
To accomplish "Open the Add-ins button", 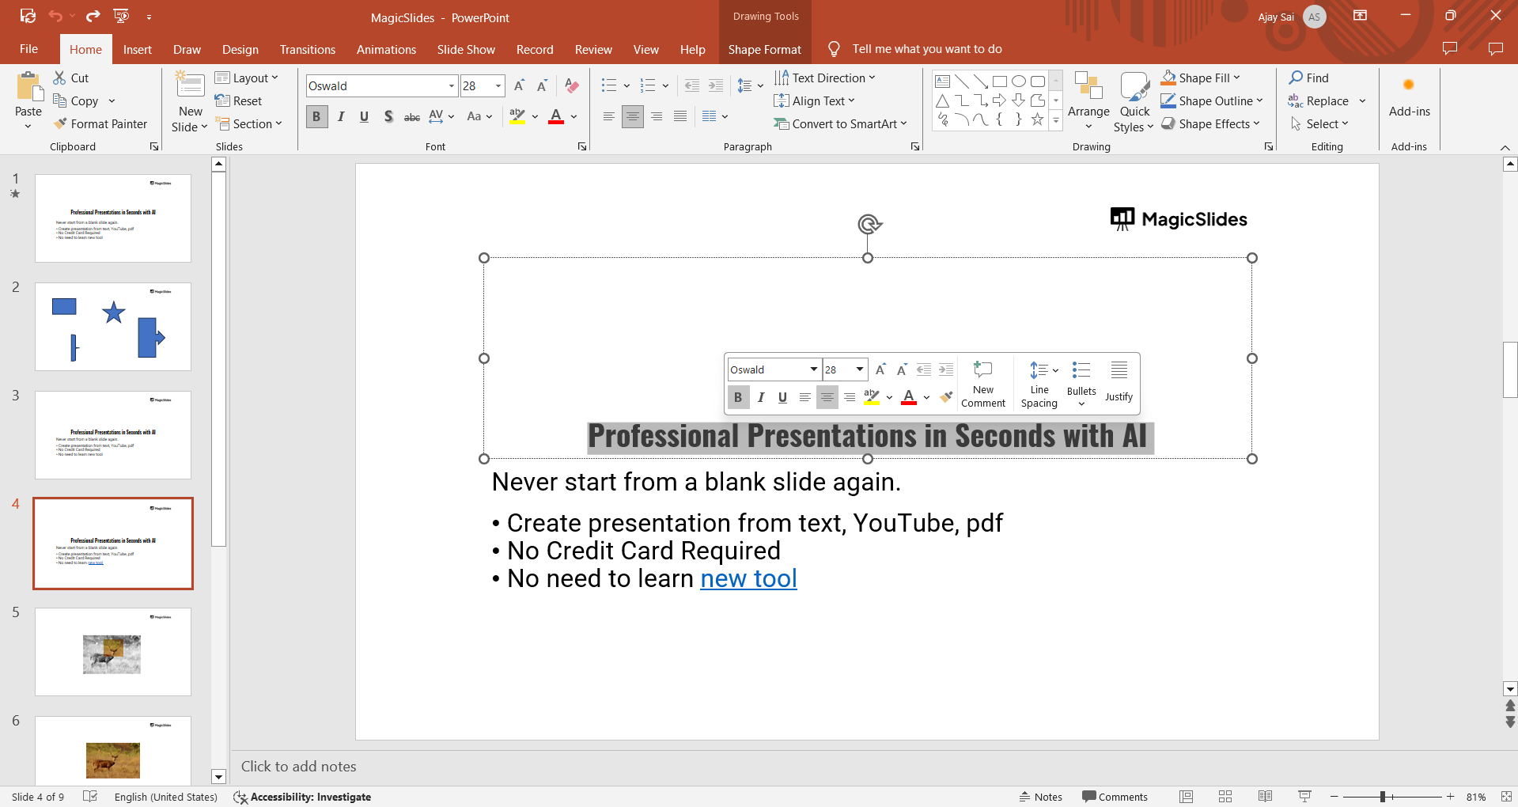I will tap(1409, 97).
